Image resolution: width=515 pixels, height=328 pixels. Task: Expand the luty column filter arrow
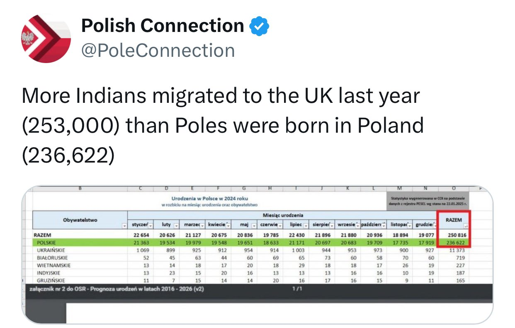(177, 225)
